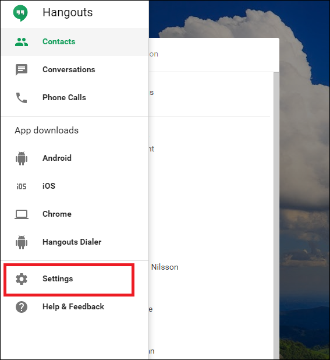330x360 pixels.
Task: Click the laptop icon beside Chrome
Action: pos(22,214)
